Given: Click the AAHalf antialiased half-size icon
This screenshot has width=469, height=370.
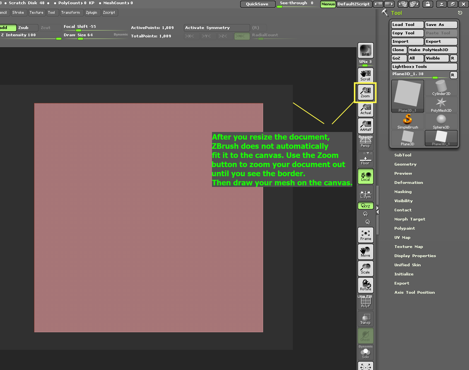Looking at the screenshot, I should click(366, 125).
